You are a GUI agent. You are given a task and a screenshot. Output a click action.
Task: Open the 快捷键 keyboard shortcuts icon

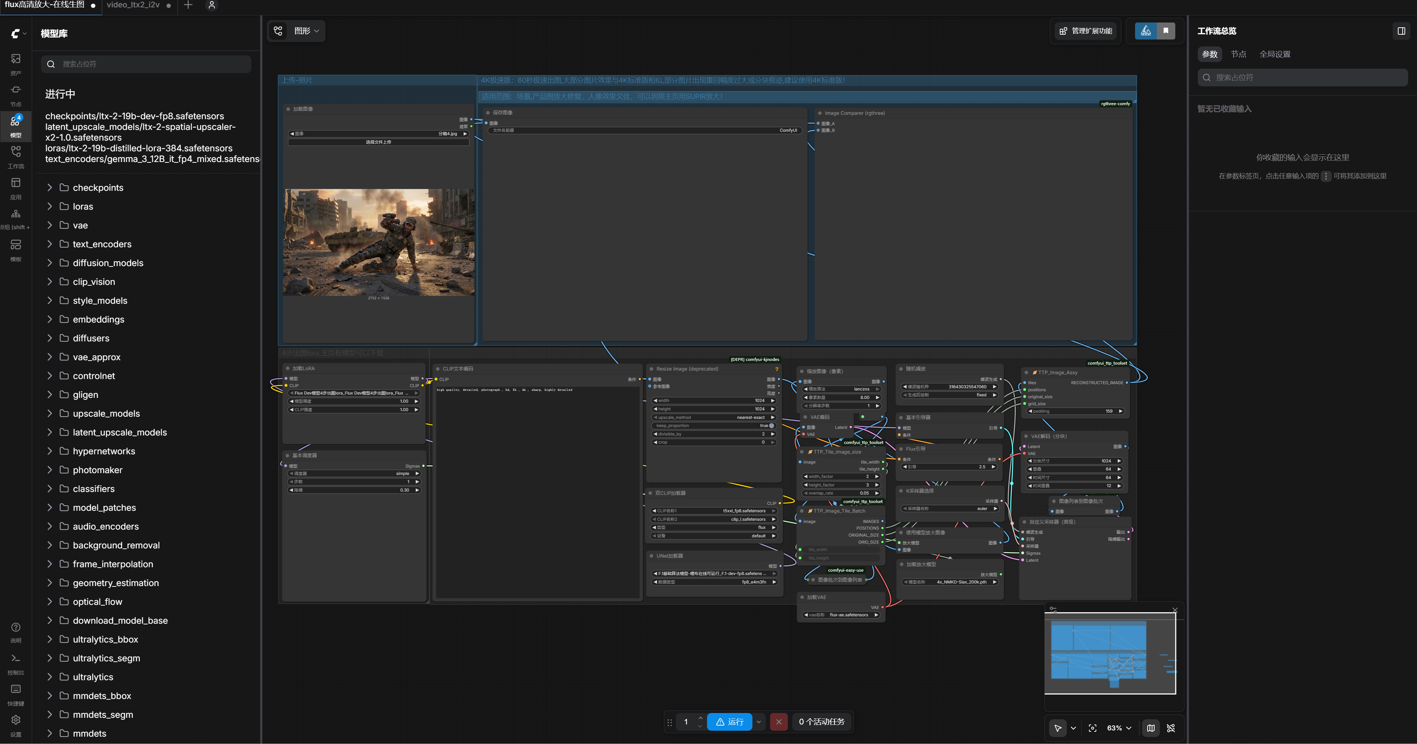pyautogui.click(x=16, y=695)
